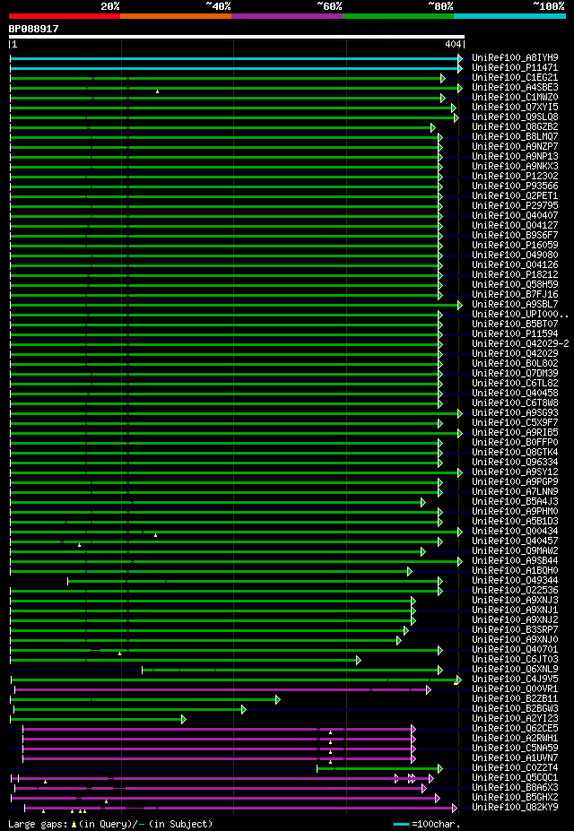Screen dimensions: 574x831
Task: Click the arrowhead ending the A1BQH0 alignment
Action: (x=410, y=571)
